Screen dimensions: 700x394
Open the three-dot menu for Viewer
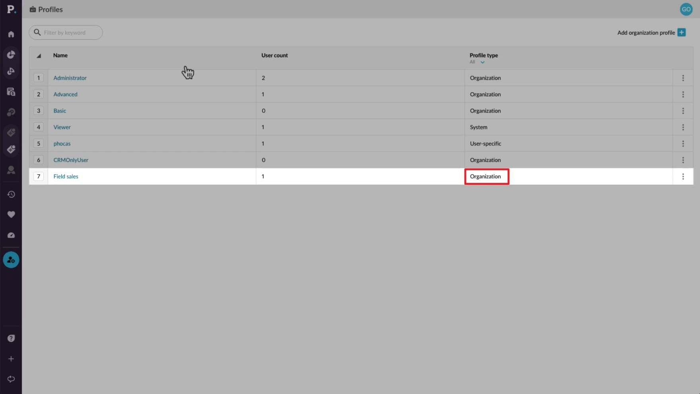pyautogui.click(x=683, y=127)
